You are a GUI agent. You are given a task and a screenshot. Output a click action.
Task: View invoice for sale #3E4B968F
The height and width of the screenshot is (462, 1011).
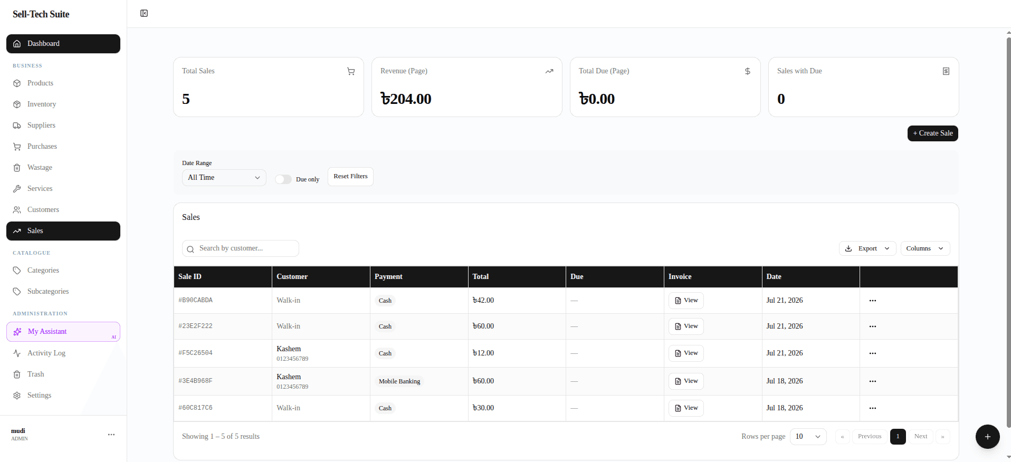(x=686, y=381)
